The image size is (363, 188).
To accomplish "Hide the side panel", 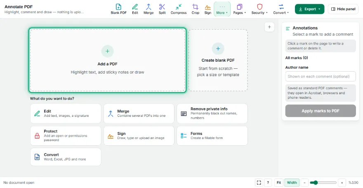I will [343, 9].
